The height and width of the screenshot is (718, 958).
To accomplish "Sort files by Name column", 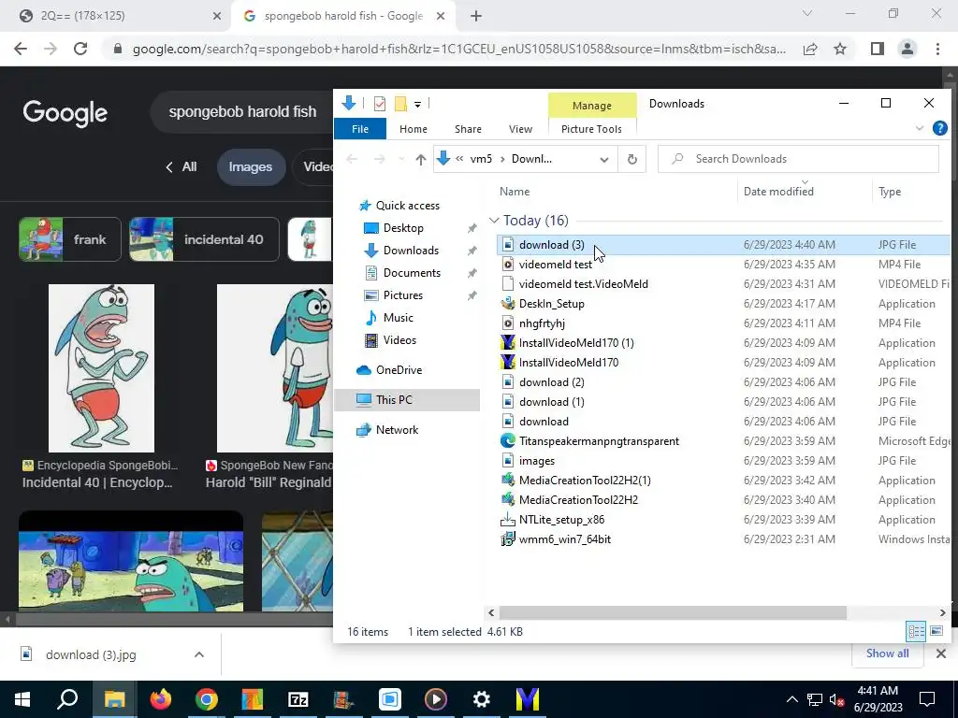I will tap(515, 192).
